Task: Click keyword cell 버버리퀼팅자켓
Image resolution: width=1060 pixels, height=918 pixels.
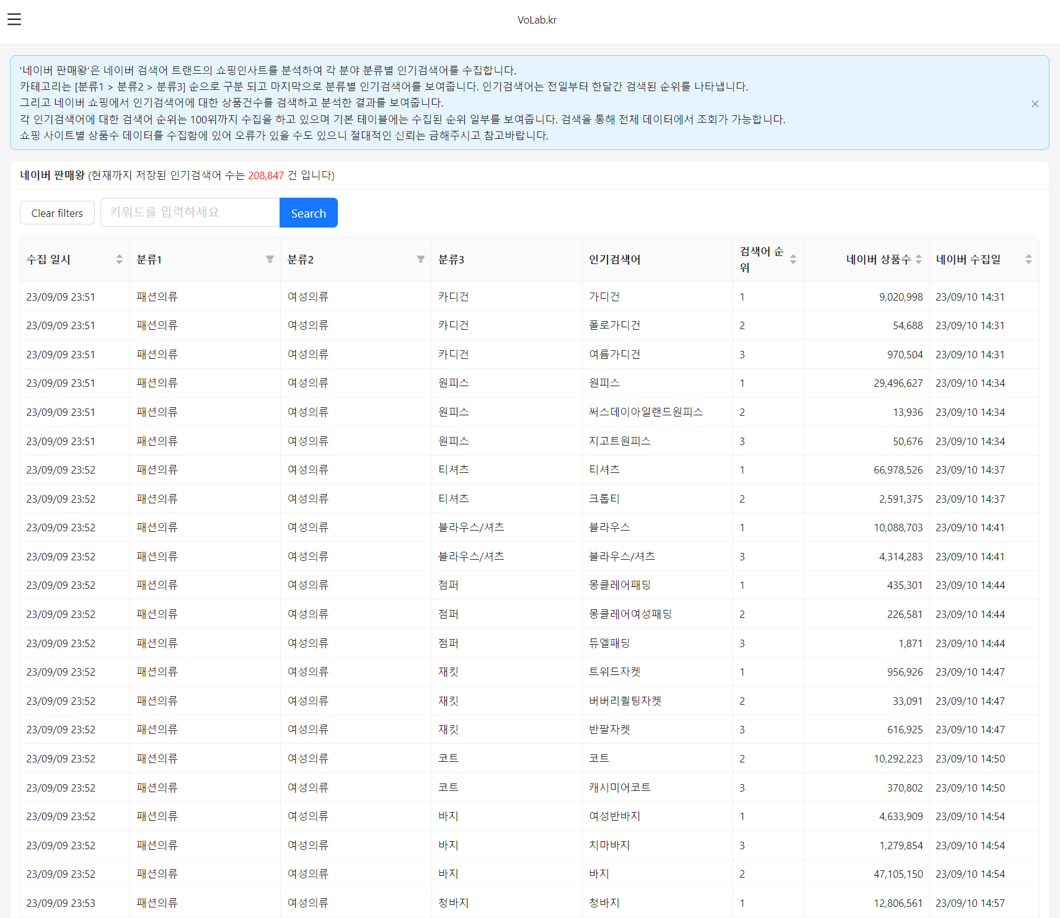Action: pyautogui.click(x=625, y=701)
